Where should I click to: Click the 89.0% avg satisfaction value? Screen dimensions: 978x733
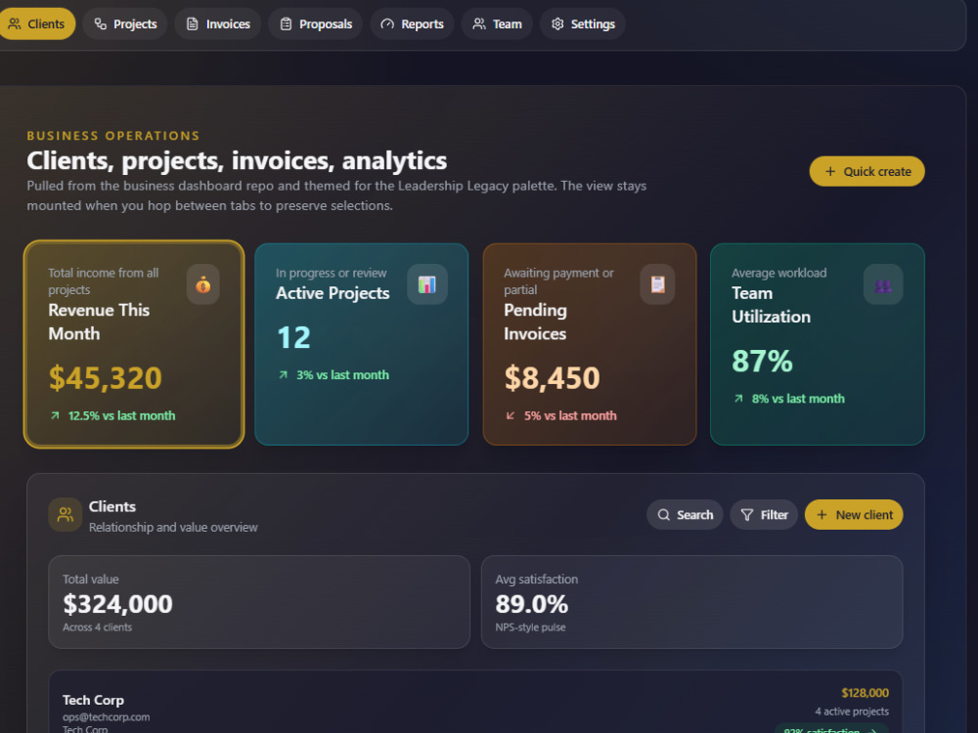pos(531,604)
